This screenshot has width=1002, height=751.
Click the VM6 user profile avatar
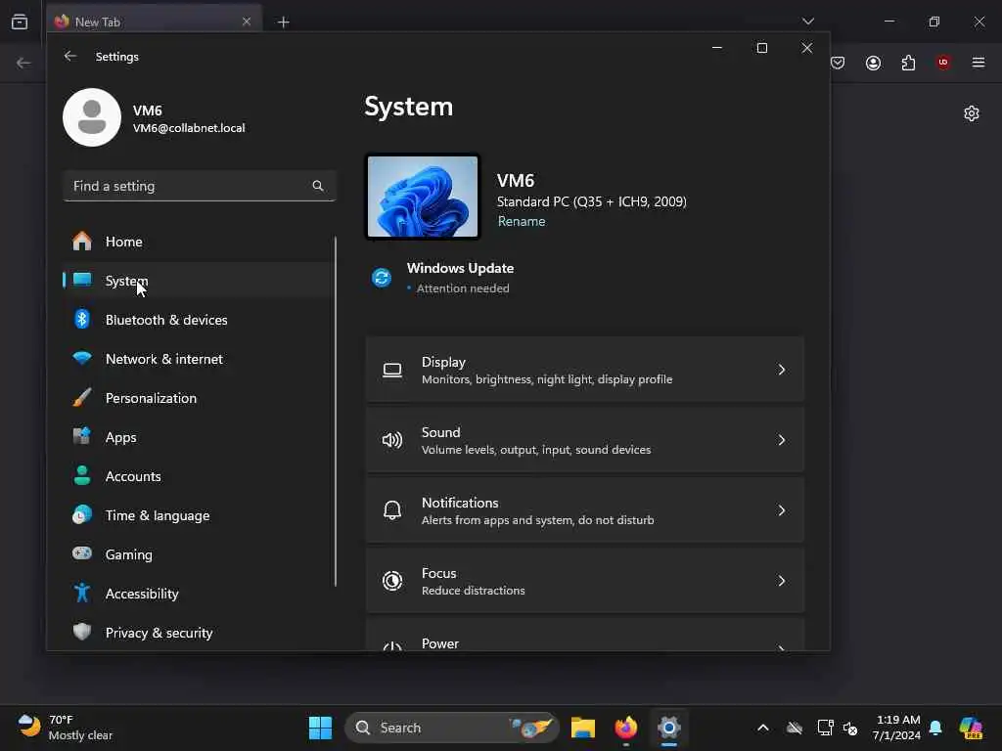point(92,117)
